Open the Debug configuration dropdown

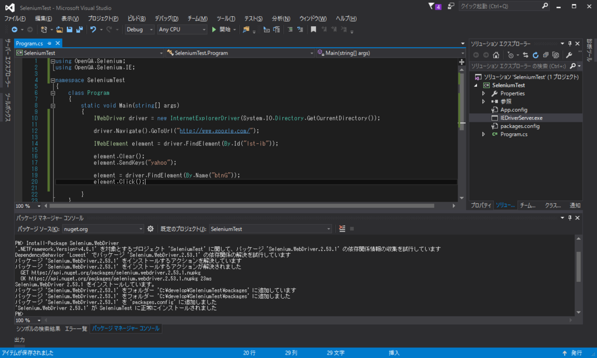(139, 29)
